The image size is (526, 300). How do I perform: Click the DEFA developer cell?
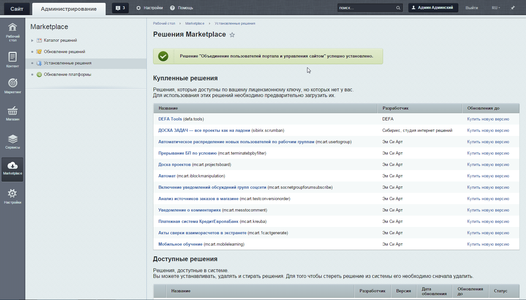(x=388, y=119)
